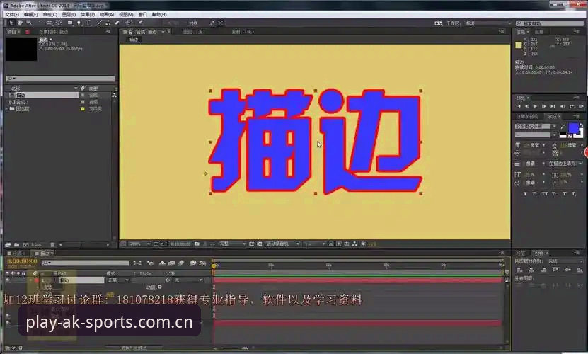This screenshot has height=354, width=588.
Task: Open the 文件(F) menu
Action: click(x=12, y=15)
